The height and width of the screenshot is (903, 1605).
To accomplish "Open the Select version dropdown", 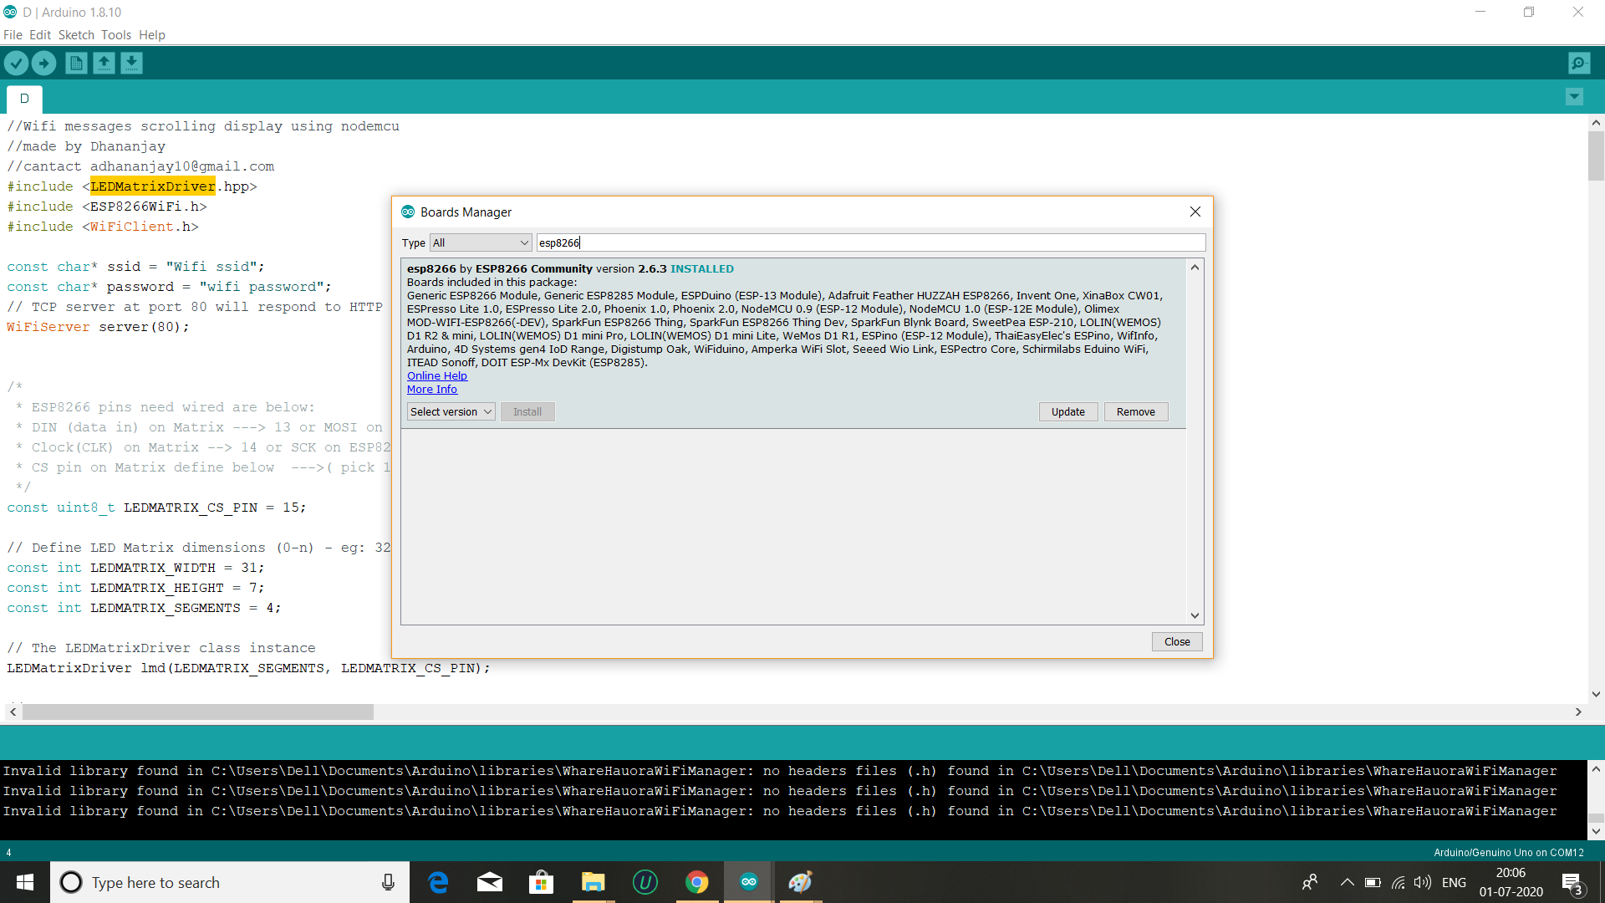I will tap(451, 412).
